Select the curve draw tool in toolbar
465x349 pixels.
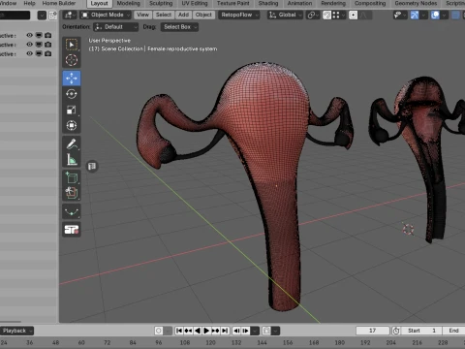point(72,211)
